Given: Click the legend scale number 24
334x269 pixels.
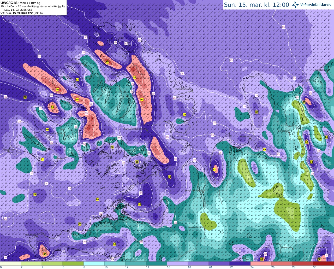Looking at the screenshot, I should point(252,267).
